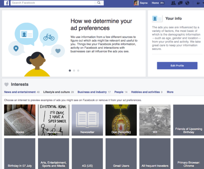Click Sapna's profile picture

click(136, 3)
